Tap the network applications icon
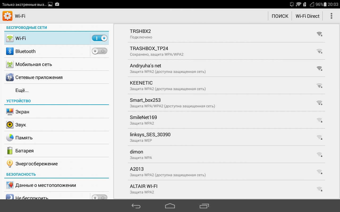The height and width of the screenshot is (212, 340). [x=10, y=77]
